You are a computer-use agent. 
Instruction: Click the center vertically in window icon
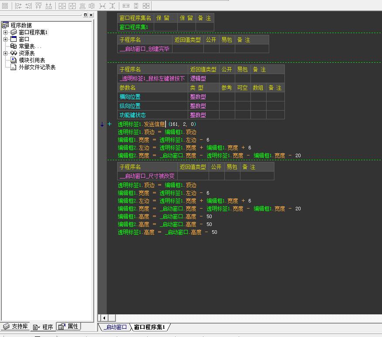[72, 6]
